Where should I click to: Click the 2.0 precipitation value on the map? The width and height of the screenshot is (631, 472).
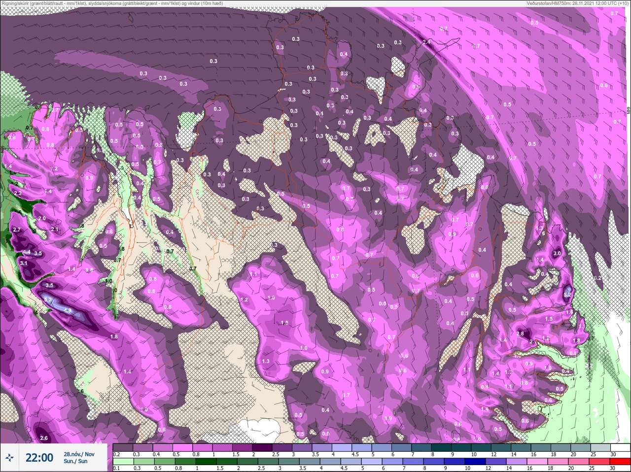click(42, 218)
